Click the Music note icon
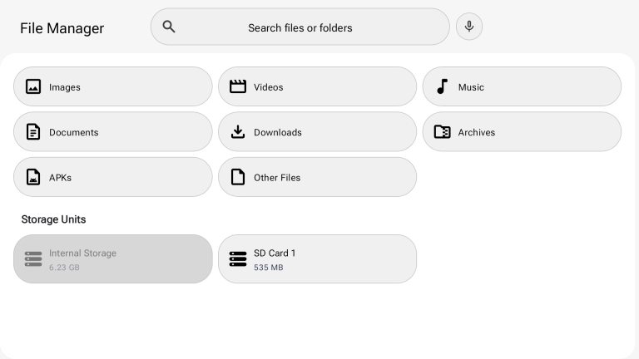The width and height of the screenshot is (639, 359). point(442,86)
